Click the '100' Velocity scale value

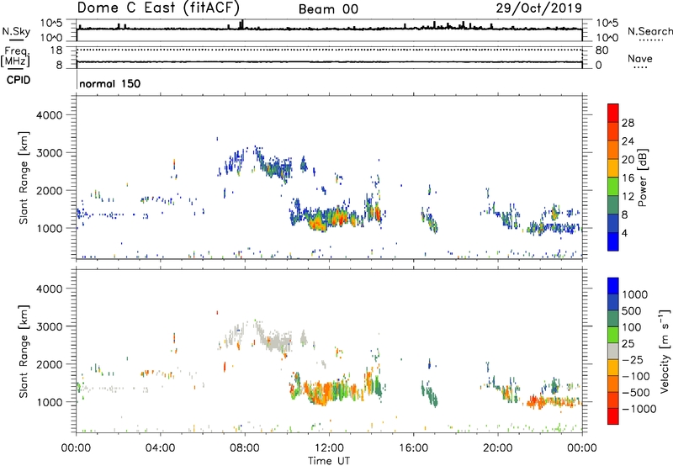[x=632, y=327]
